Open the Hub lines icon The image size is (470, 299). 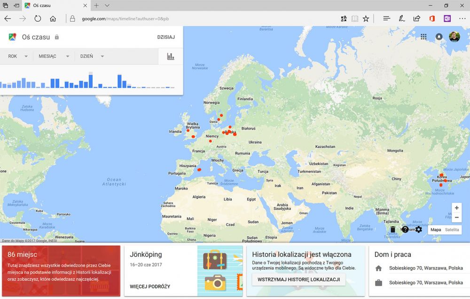[x=387, y=19]
